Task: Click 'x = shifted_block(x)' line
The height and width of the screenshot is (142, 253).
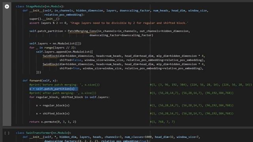Action: (x=53, y=114)
